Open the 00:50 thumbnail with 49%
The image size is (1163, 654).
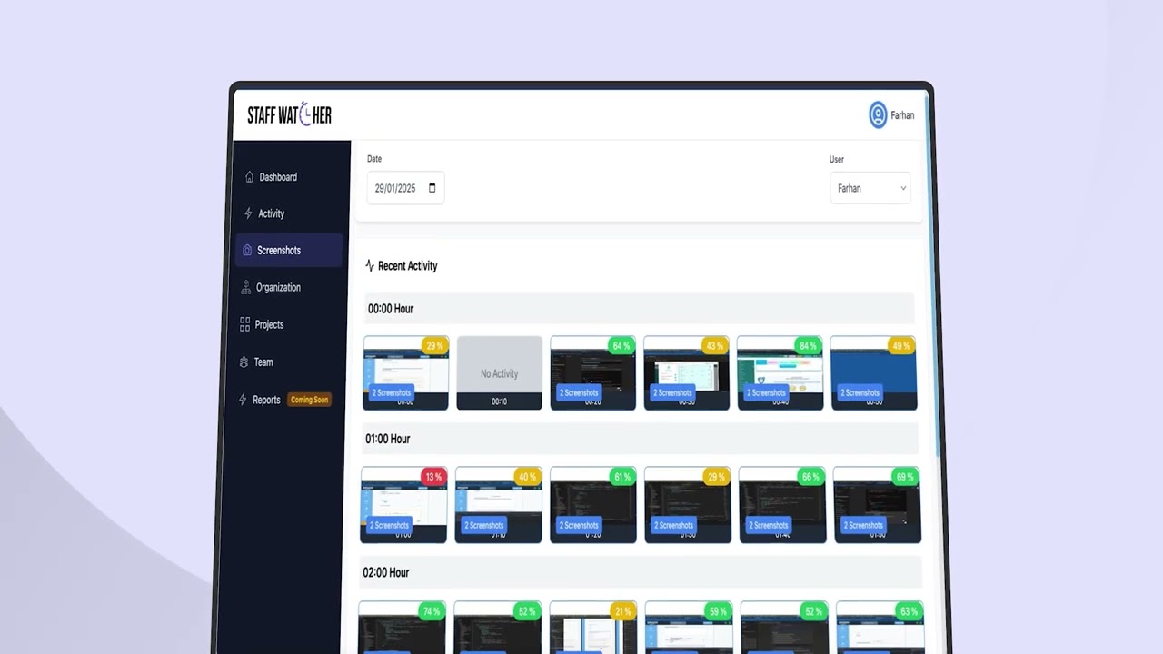[873, 373]
